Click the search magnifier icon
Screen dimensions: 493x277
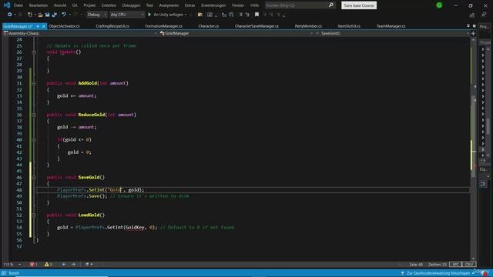coord(330,5)
